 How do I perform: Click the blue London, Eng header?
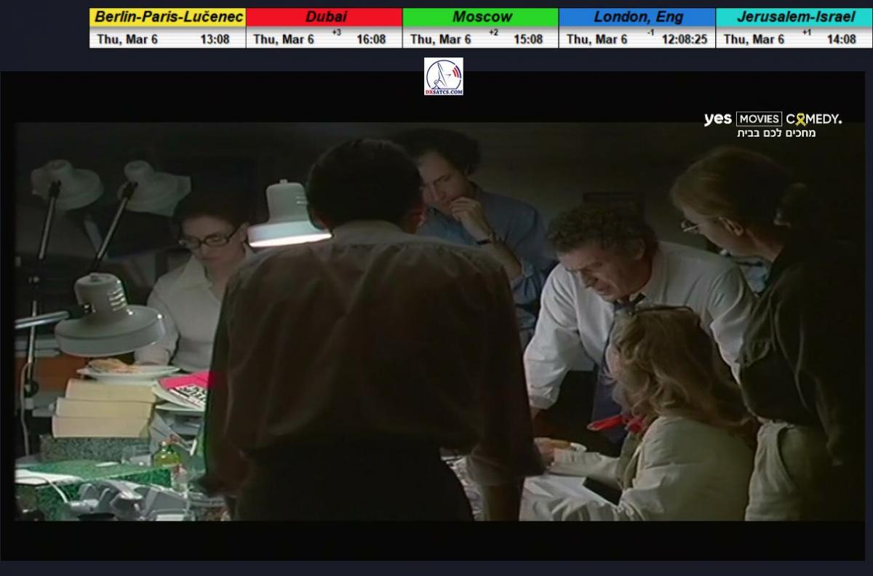coord(637,17)
